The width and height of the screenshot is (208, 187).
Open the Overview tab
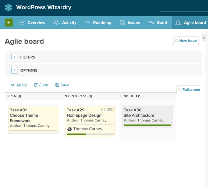pos(32,23)
